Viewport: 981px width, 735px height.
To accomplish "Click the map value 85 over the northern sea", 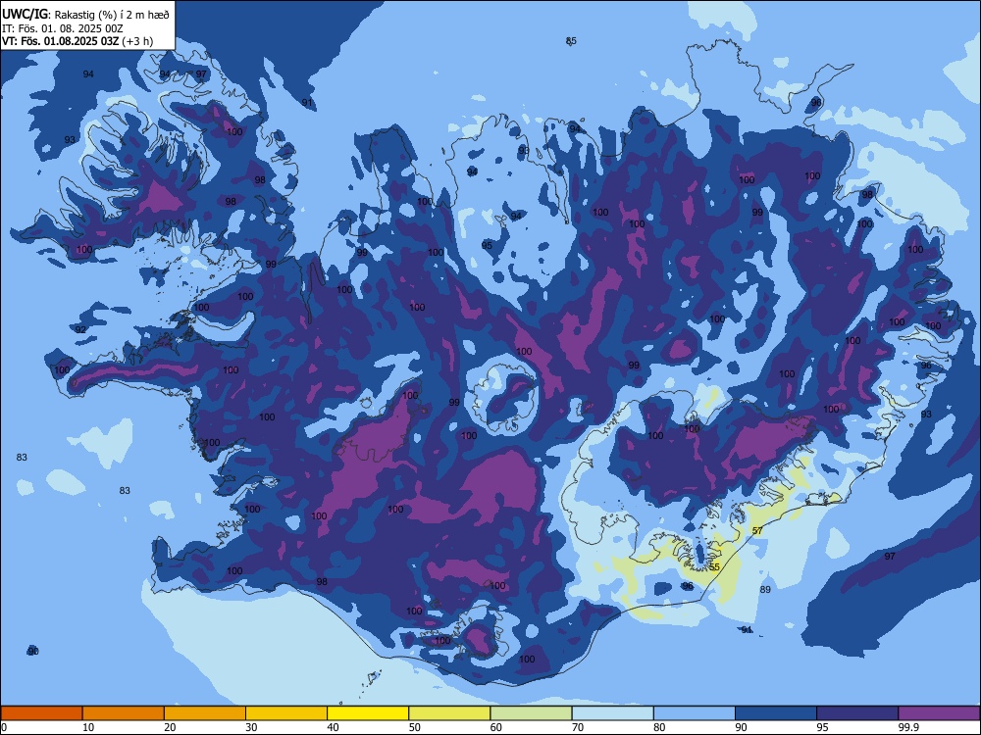I will click(571, 41).
